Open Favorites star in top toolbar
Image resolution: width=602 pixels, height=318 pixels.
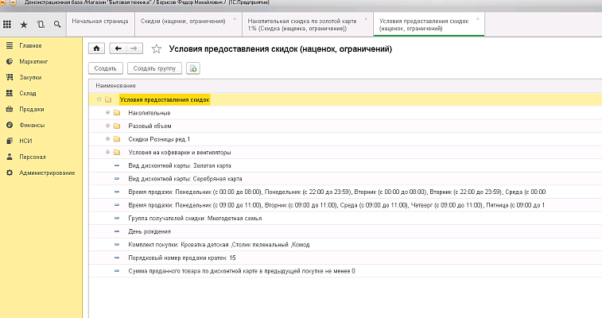[x=24, y=25]
